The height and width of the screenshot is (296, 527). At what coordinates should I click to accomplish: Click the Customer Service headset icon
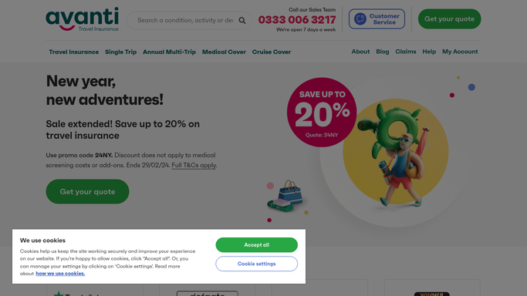click(360, 18)
